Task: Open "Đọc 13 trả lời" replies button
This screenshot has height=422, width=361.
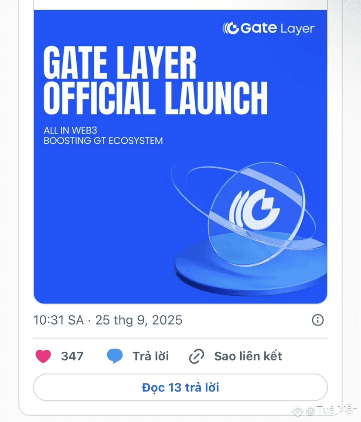Action: point(180,387)
